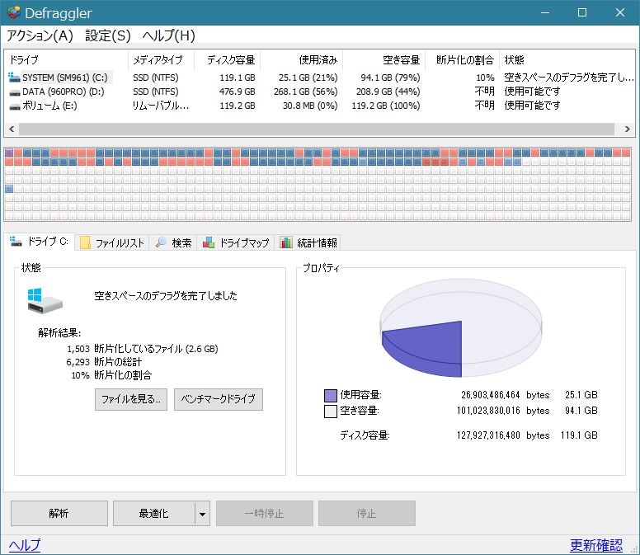The width and height of the screenshot is (640, 555).
Task: Switch to the ファイルリスト tab
Action: click(x=112, y=242)
